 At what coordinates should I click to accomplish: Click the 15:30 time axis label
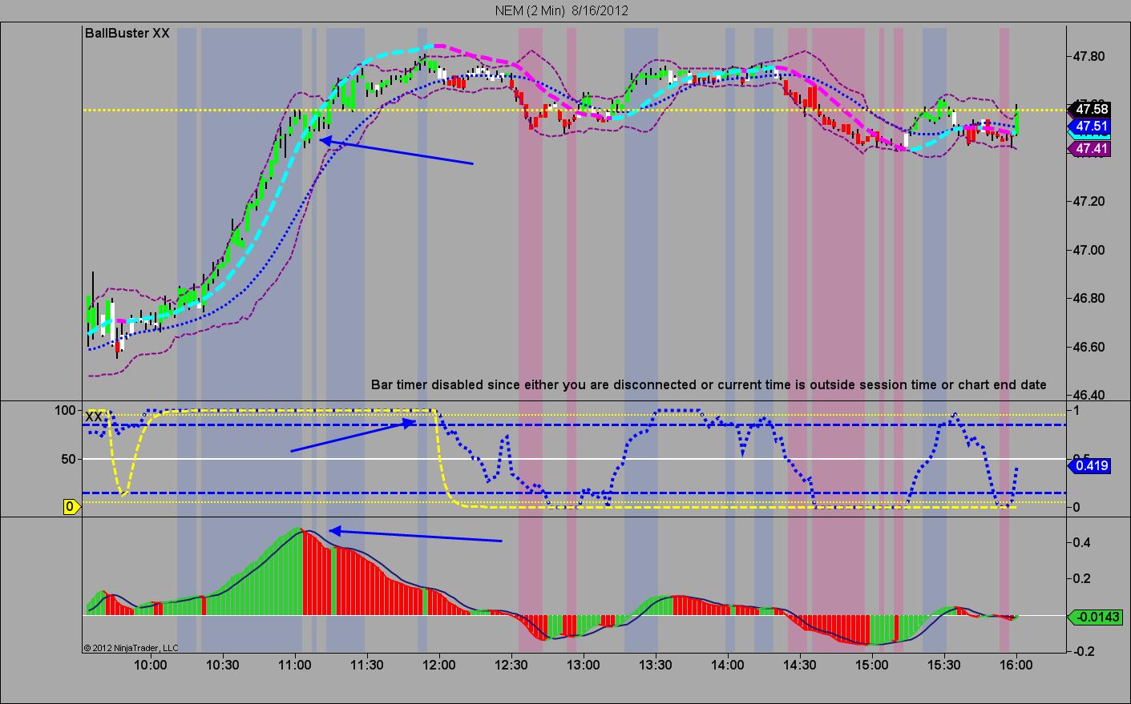(x=943, y=665)
